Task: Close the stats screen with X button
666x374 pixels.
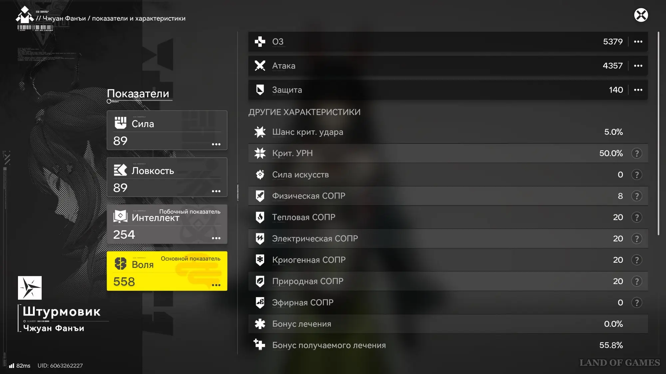Action: [x=641, y=15]
